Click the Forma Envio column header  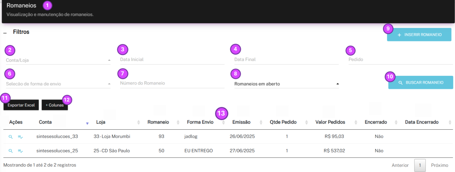click(200, 122)
